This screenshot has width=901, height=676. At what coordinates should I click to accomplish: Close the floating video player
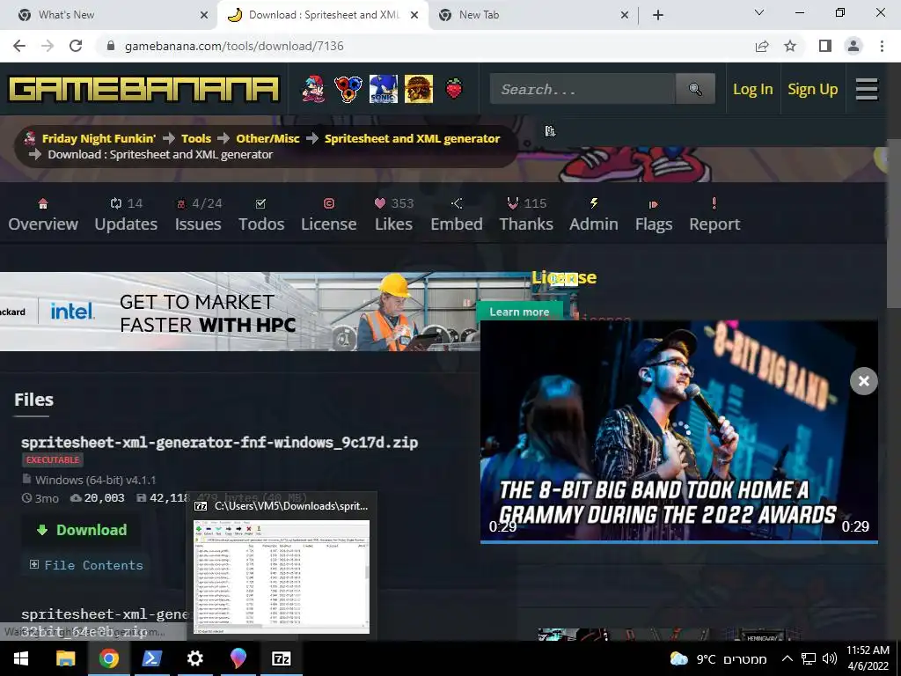coord(864,381)
